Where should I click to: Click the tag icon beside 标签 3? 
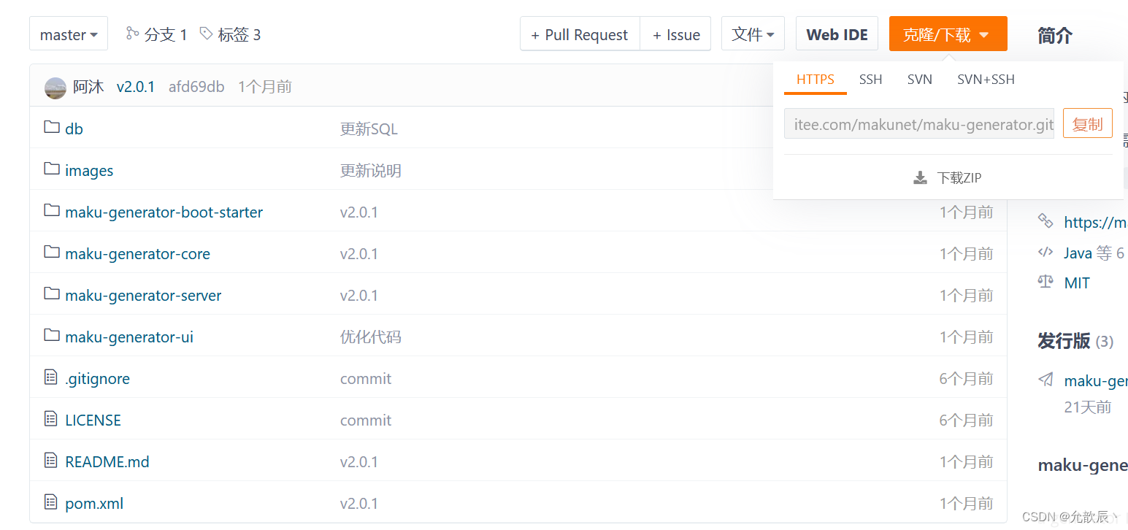tap(207, 34)
